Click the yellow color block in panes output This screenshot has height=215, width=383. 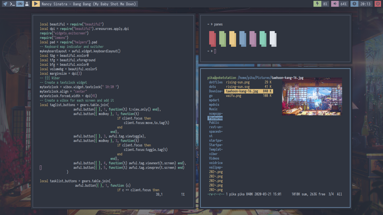232,39
